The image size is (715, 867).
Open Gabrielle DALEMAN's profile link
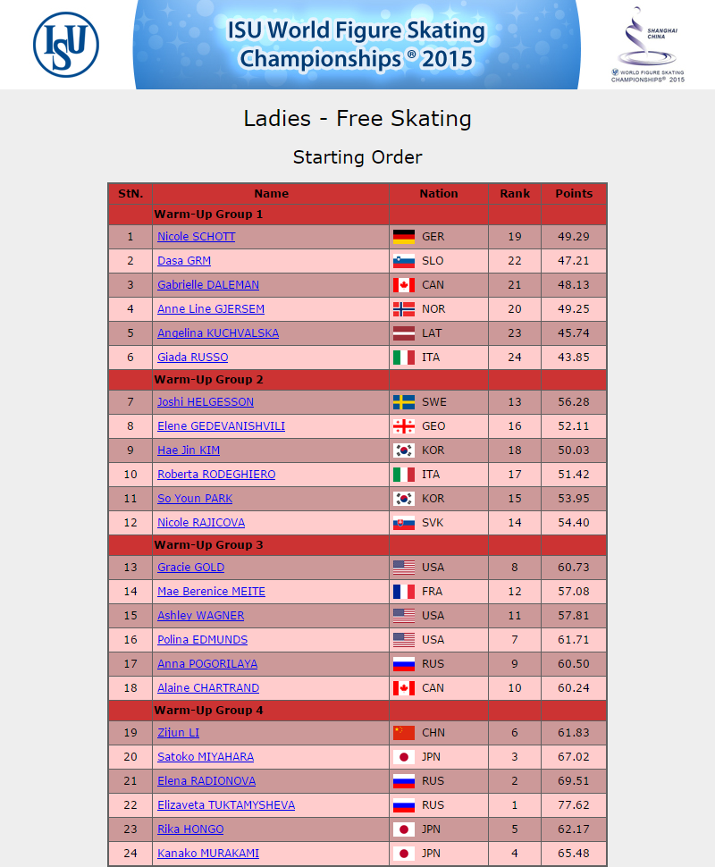click(208, 285)
